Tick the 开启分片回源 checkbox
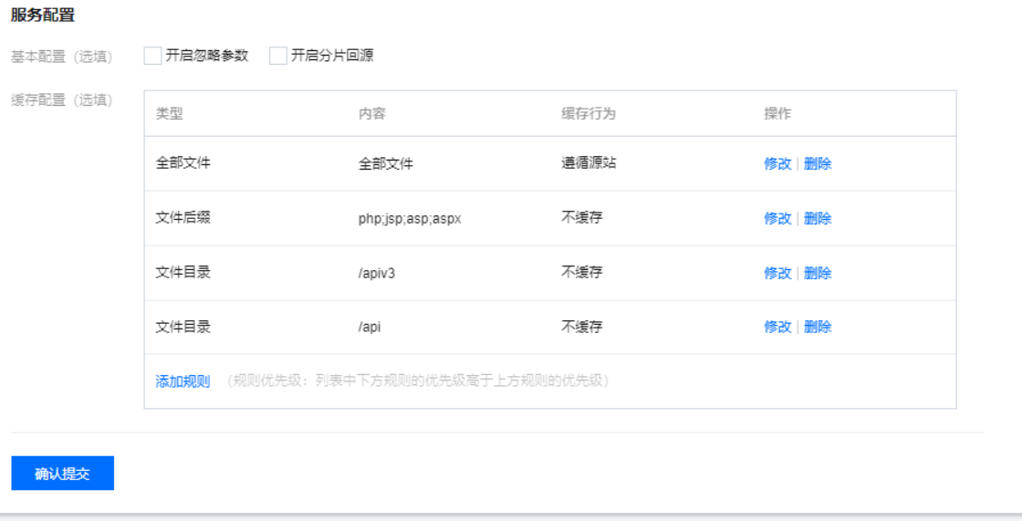 click(278, 56)
